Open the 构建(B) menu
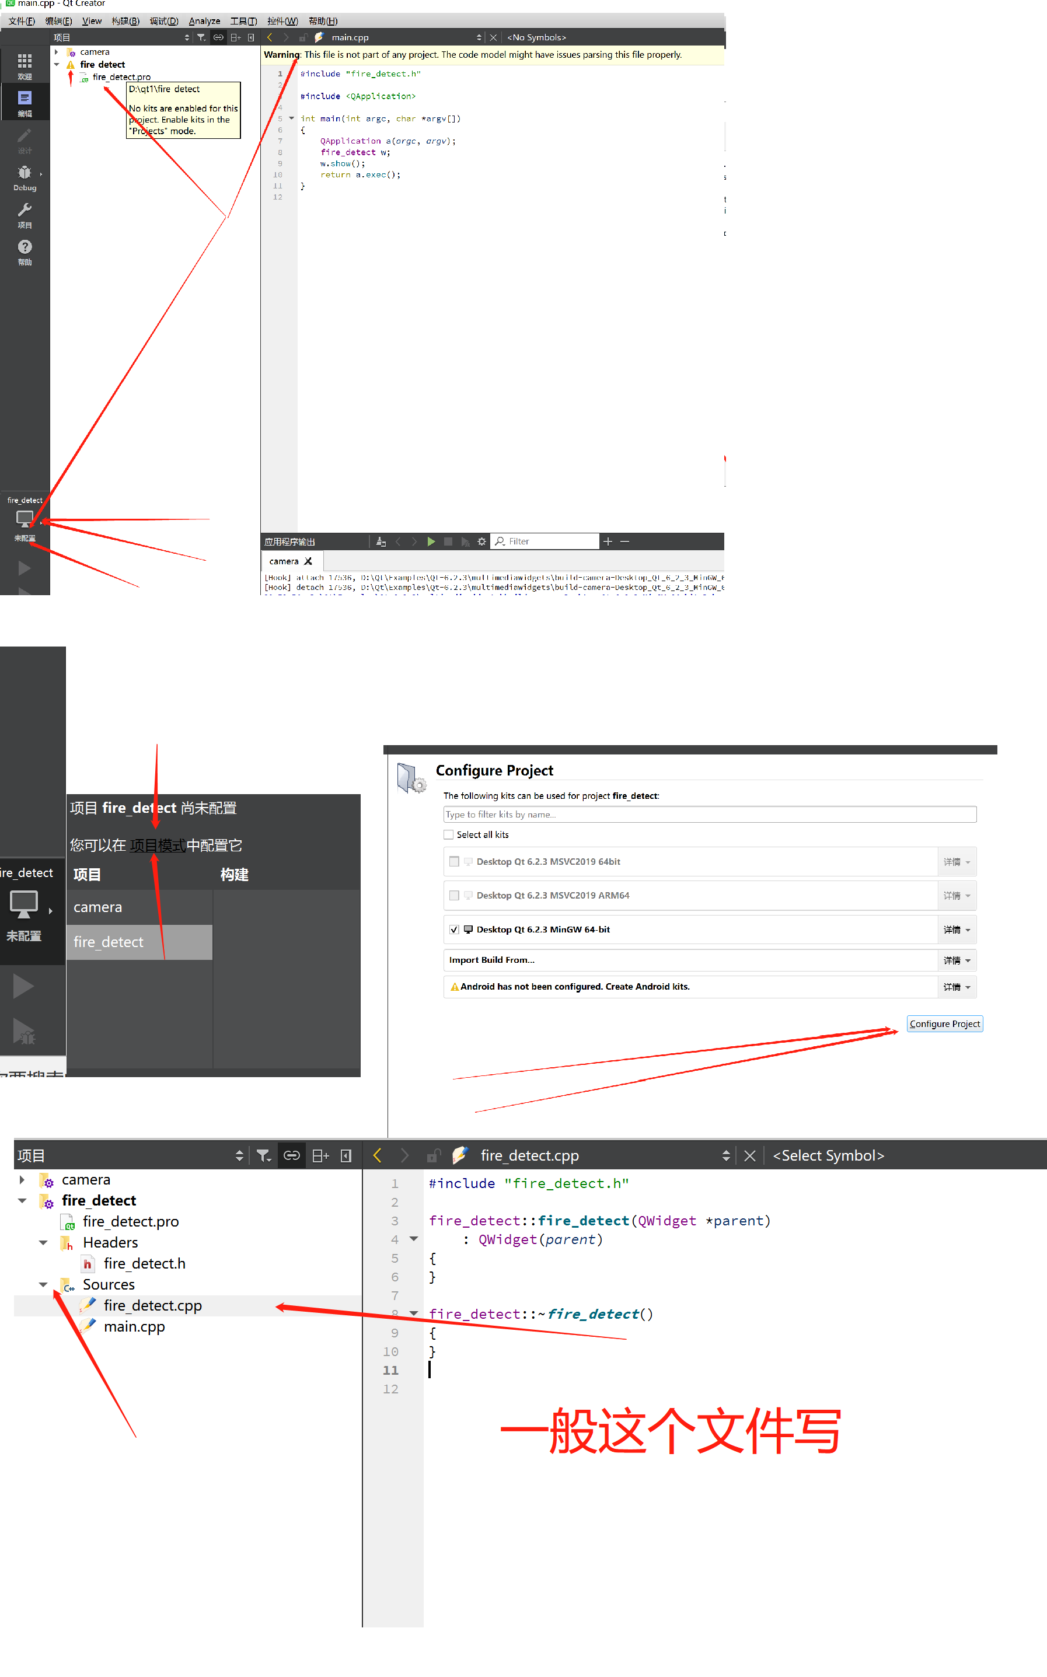1047x1677 pixels. click(125, 21)
